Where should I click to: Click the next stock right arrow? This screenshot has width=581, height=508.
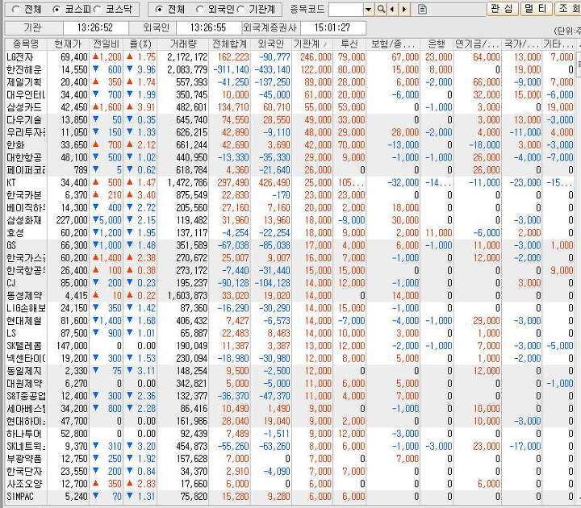click(404, 9)
